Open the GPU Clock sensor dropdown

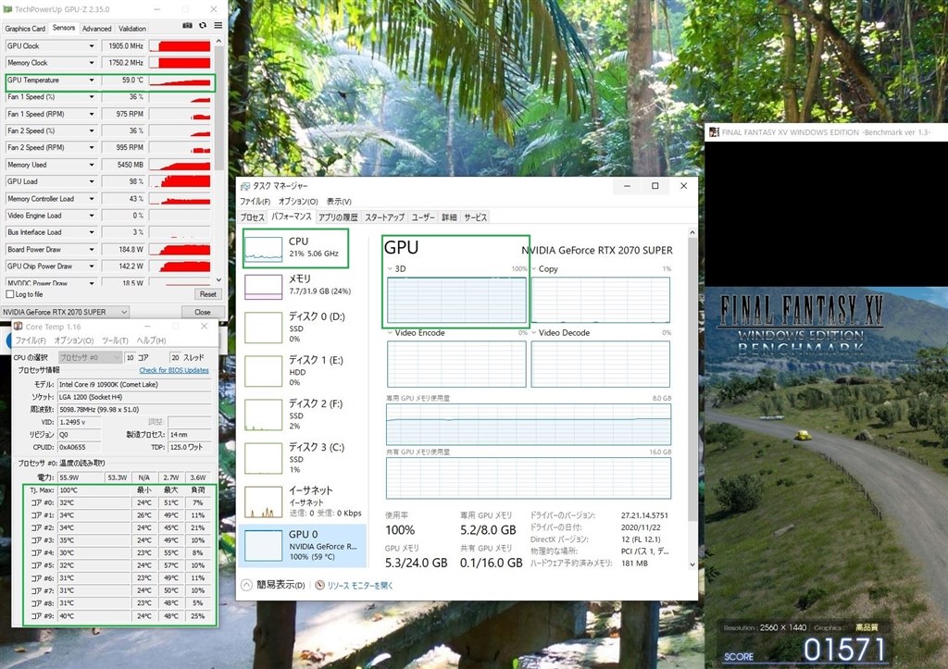click(92, 46)
